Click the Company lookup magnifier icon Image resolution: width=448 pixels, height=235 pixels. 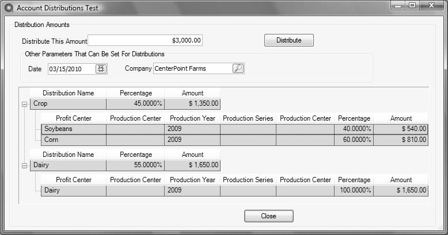238,68
